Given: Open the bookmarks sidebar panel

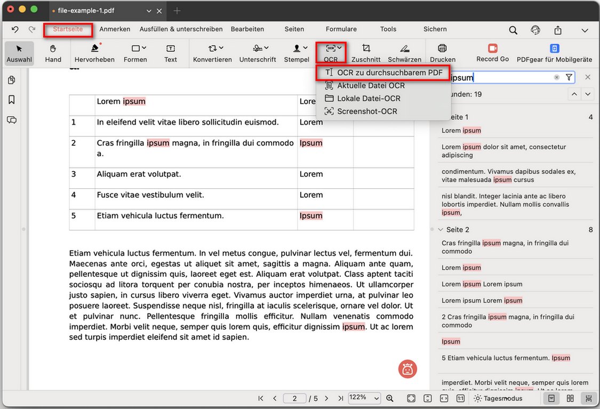Looking at the screenshot, I should pyautogui.click(x=12, y=99).
